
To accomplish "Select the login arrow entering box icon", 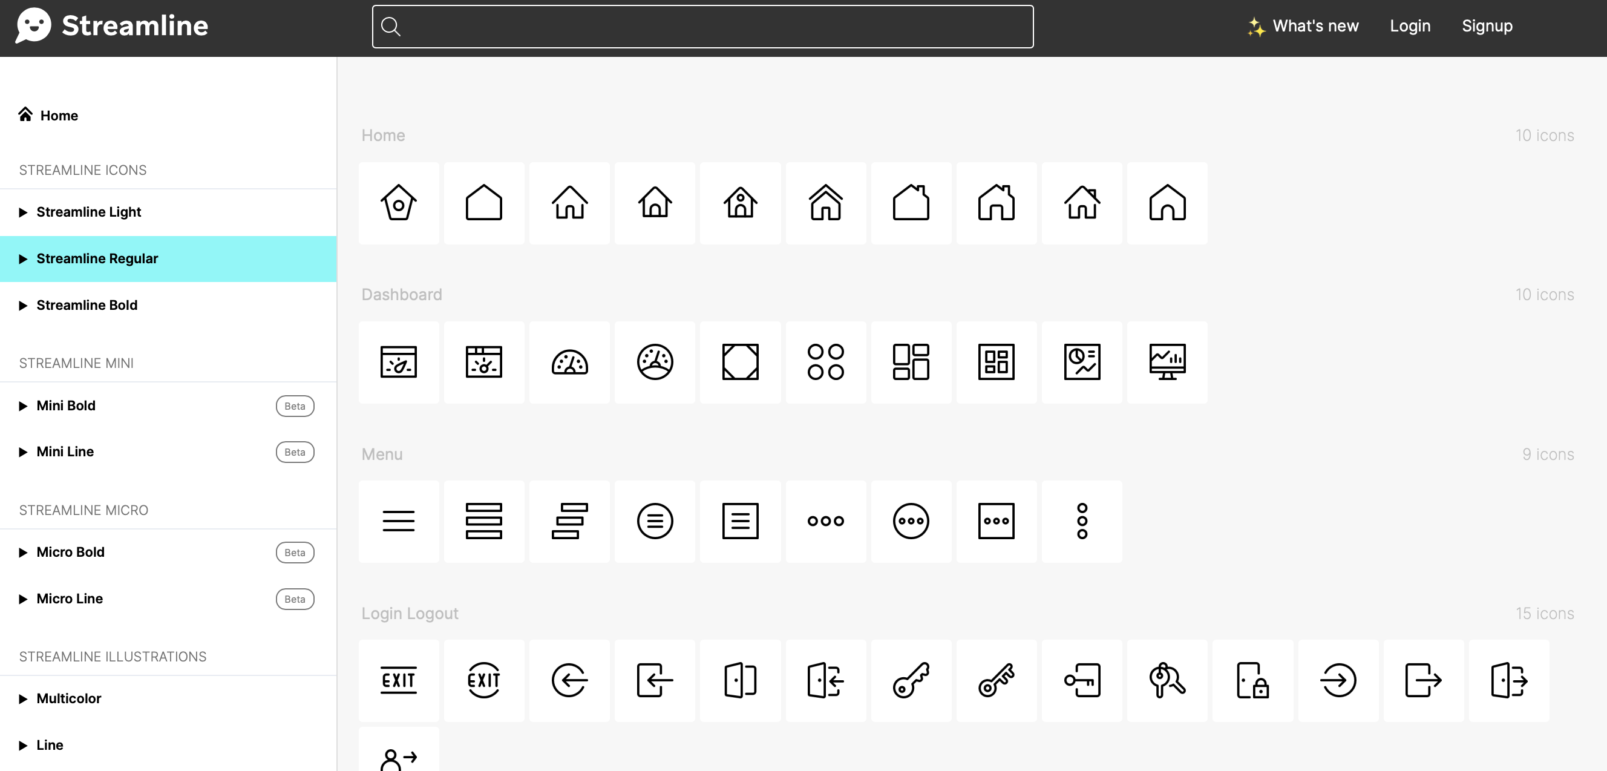I will click(655, 681).
